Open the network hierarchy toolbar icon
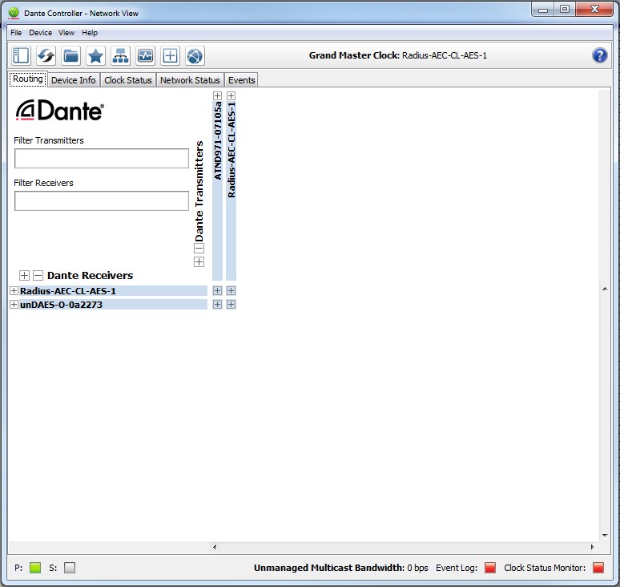 tap(120, 55)
